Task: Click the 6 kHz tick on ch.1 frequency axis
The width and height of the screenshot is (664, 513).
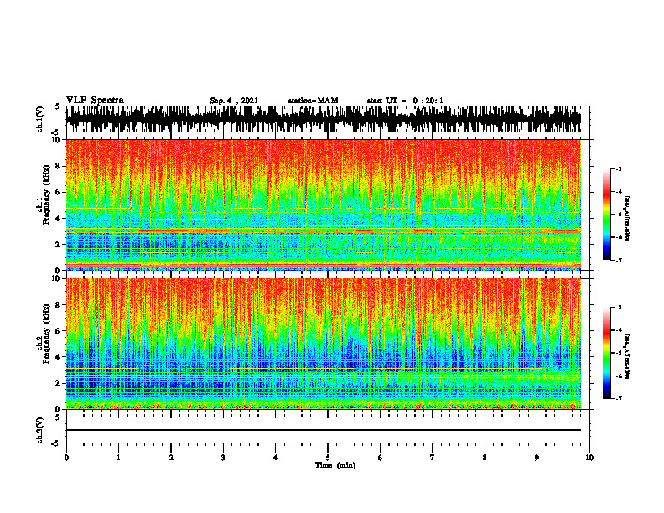Action: tap(60, 192)
